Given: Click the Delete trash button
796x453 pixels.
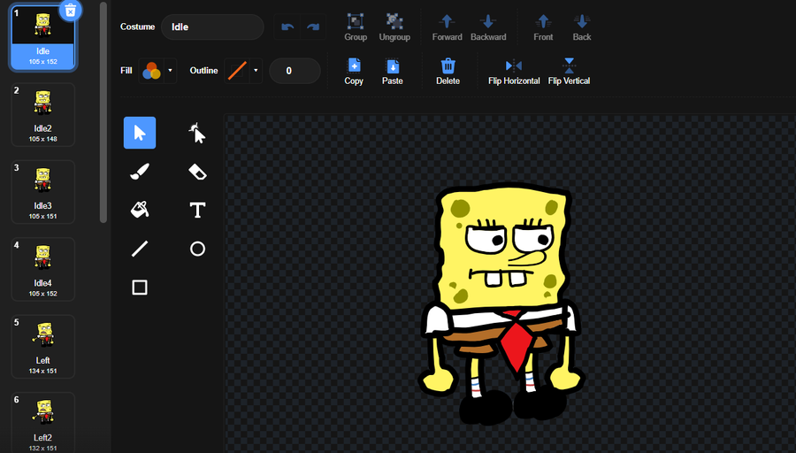Looking at the screenshot, I should pyautogui.click(x=448, y=71).
